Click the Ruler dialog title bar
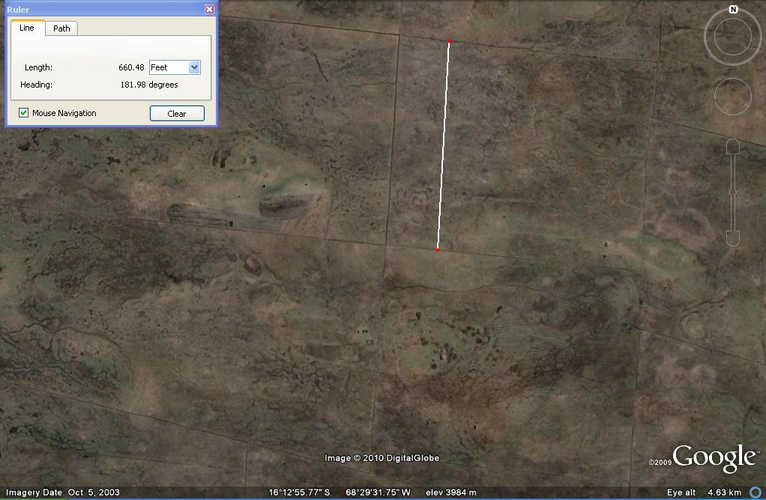Image resolution: width=766 pixels, height=500 pixels. 105,10
